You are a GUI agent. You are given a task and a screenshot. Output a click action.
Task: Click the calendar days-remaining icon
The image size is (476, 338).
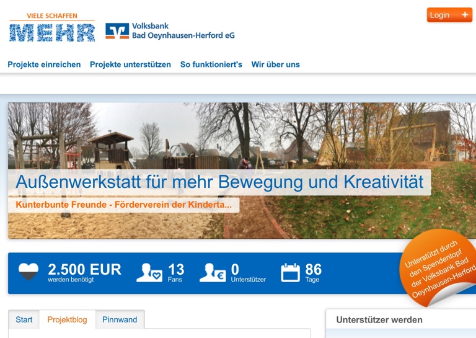coord(290,273)
